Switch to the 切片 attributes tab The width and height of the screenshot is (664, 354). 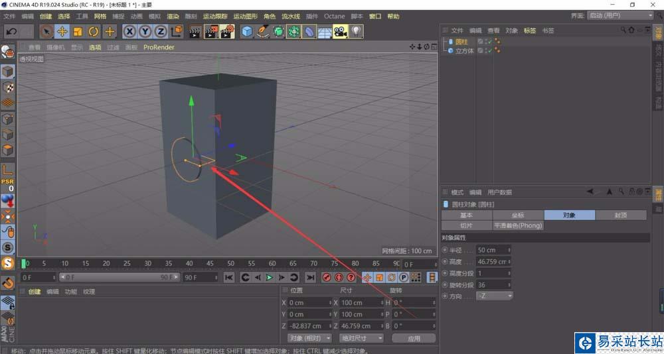click(467, 225)
